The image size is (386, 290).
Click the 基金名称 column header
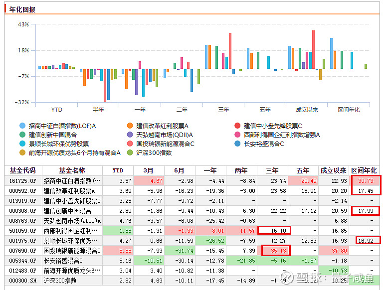[x=72, y=171]
